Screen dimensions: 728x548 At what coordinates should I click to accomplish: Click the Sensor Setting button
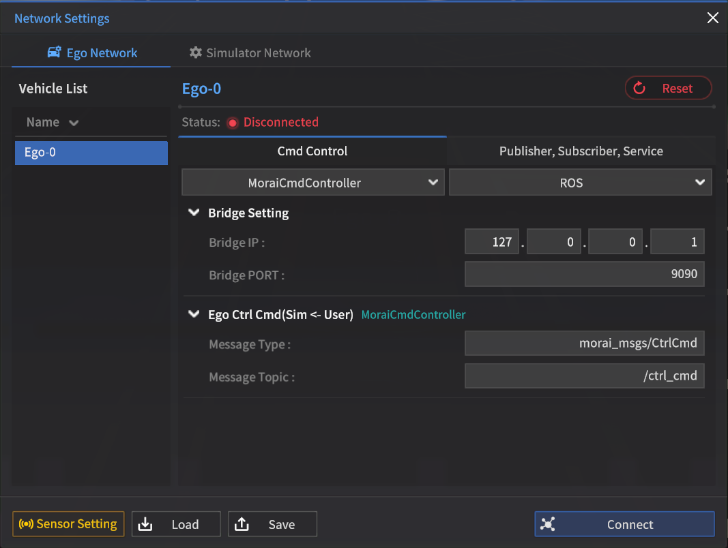tap(68, 524)
